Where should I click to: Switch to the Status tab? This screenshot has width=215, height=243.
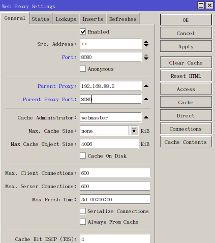[41, 19]
